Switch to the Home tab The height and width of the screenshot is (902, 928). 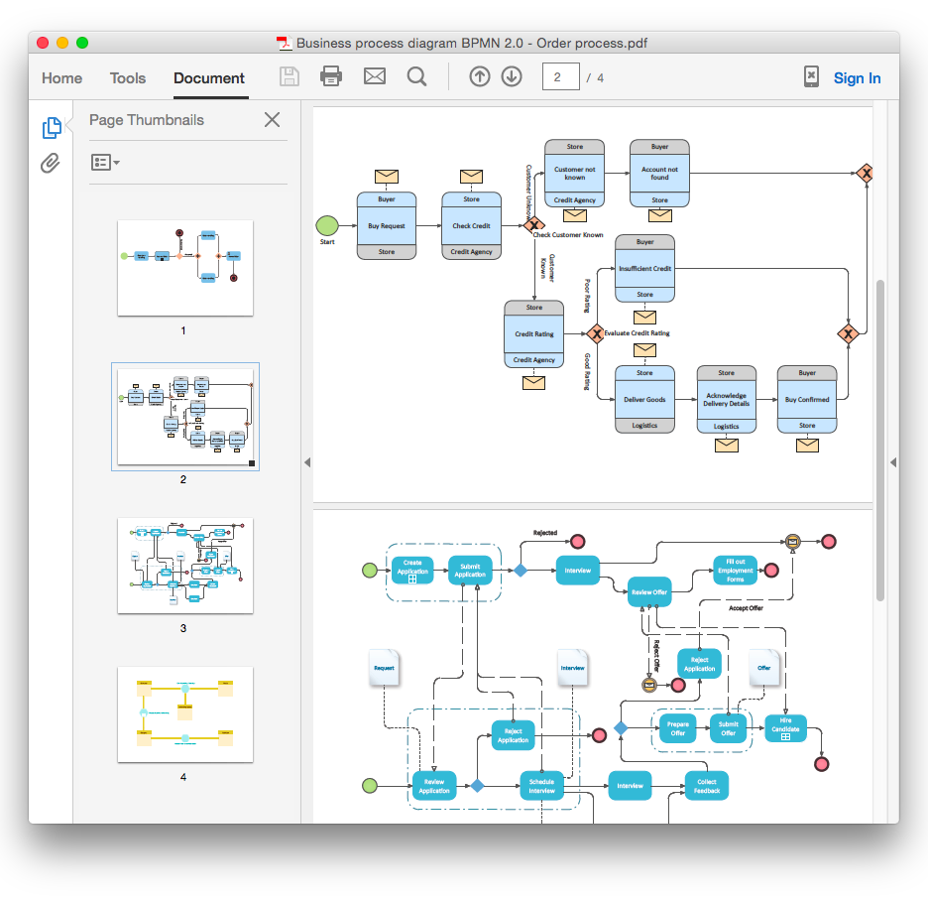pyautogui.click(x=61, y=77)
